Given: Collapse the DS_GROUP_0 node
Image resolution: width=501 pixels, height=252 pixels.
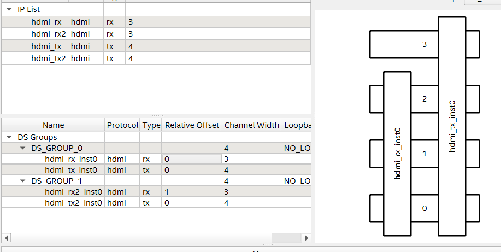Looking at the screenshot, I should pyautogui.click(x=22, y=148).
